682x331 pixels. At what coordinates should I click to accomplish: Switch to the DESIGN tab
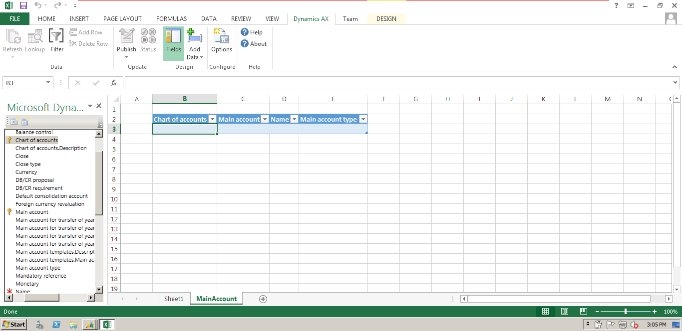click(x=386, y=19)
